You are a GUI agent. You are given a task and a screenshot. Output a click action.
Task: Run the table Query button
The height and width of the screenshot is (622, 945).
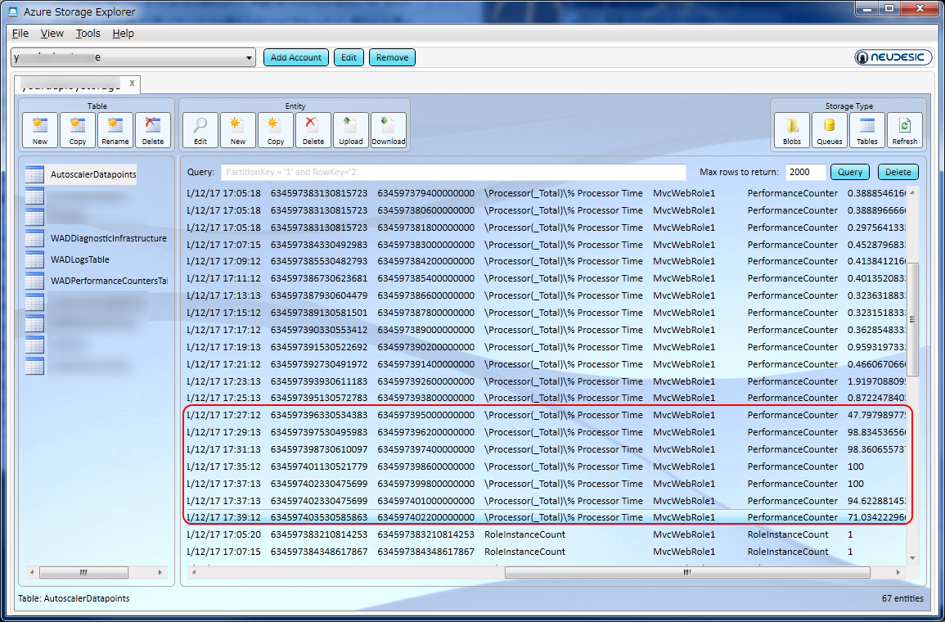coord(849,173)
